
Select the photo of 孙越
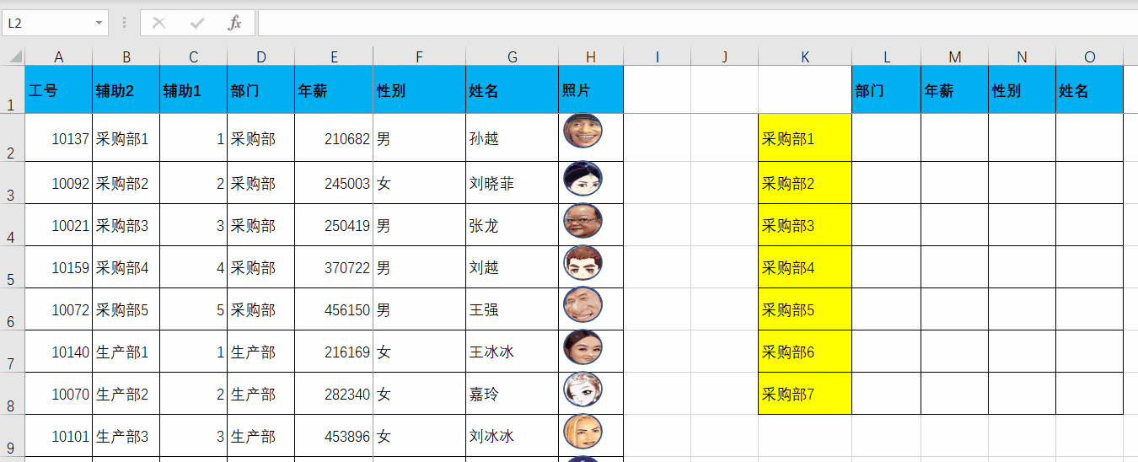click(582, 132)
